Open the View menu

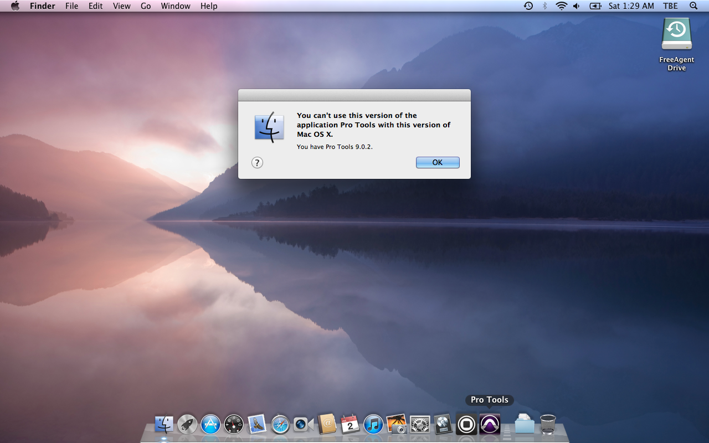pyautogui.click(x=121, y=6)
